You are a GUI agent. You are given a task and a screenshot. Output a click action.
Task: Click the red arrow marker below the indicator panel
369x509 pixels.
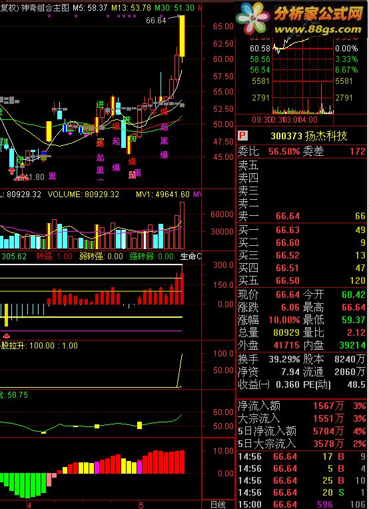pyautogui.click(x=6, y=335)
